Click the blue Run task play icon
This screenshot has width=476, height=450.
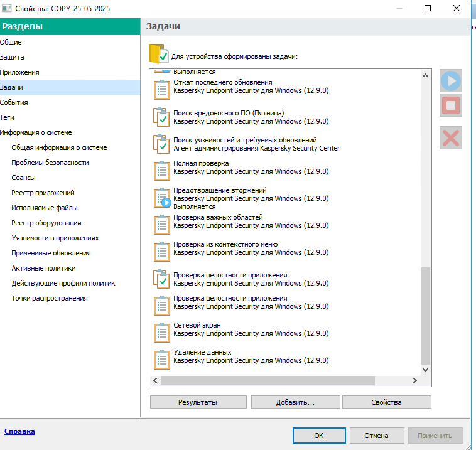point(451,81)
